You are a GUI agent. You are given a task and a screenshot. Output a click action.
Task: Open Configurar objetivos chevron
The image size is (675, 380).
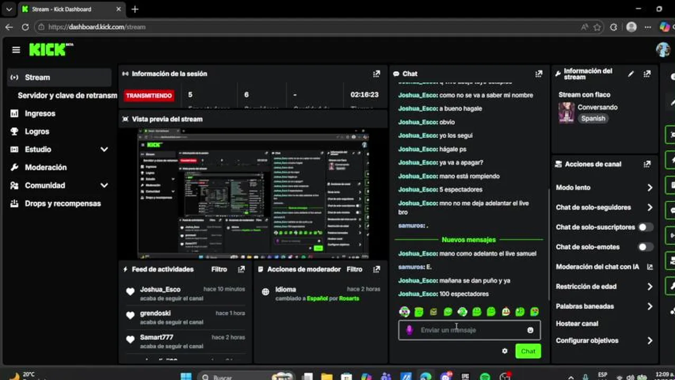point(650,341)
